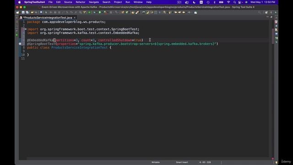Viewport: 293px width, 165px height.
Task: Click the Wi-Fi menu bar icon
Action: [228, 2]
